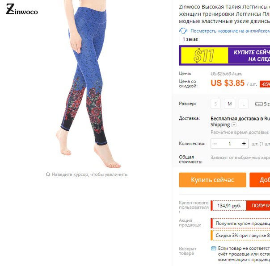
Task: Click the return policy icon
Action: (x=214, y=248)
